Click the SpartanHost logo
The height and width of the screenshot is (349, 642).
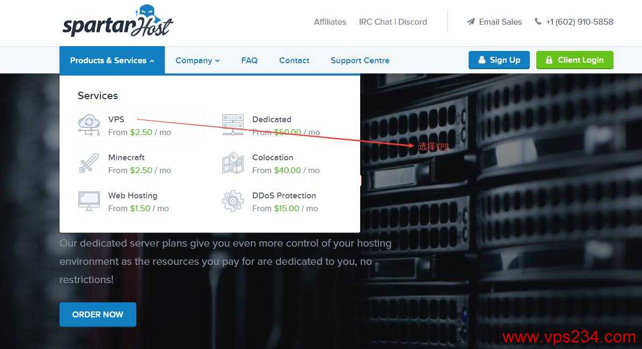click(x=118, y=21)
